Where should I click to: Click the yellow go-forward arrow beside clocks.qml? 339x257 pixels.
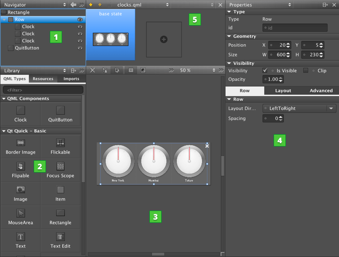pos(100,5)
